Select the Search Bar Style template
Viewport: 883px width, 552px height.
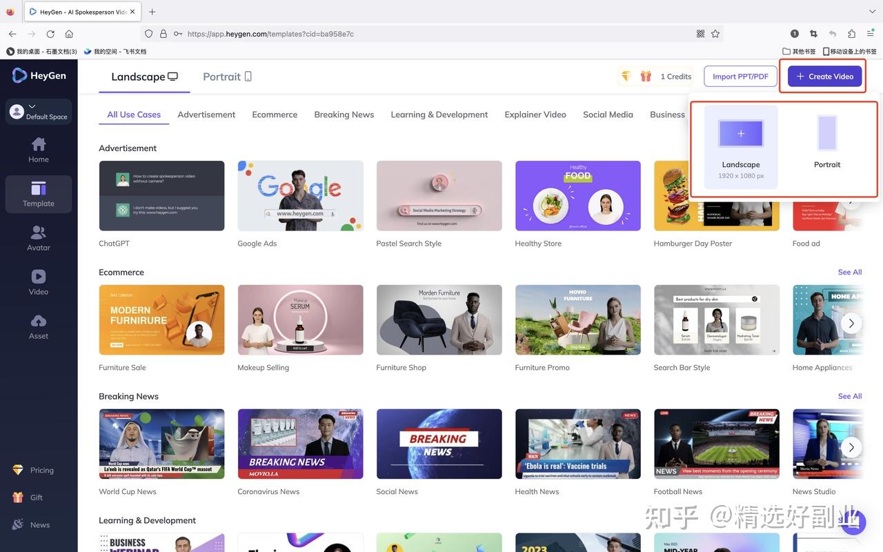717,320
